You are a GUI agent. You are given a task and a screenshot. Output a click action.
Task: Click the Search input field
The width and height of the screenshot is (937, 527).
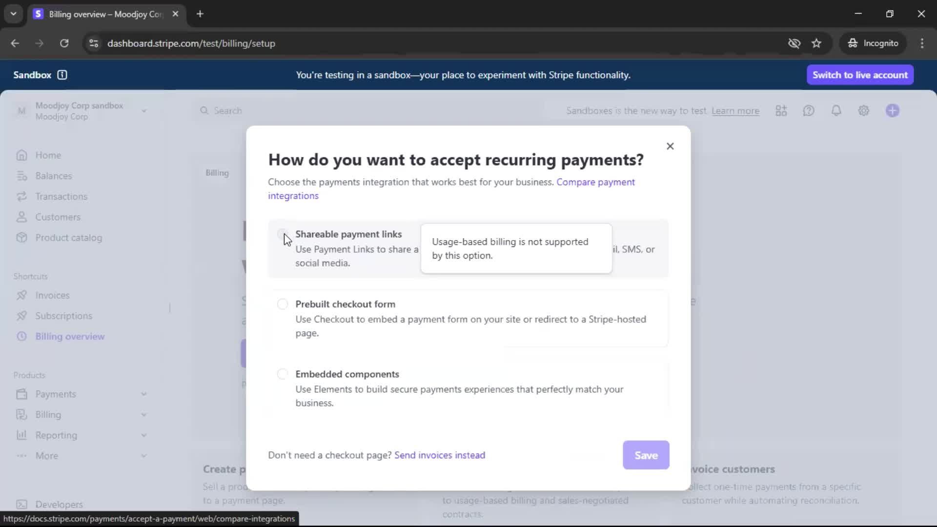tap(227, 111)
